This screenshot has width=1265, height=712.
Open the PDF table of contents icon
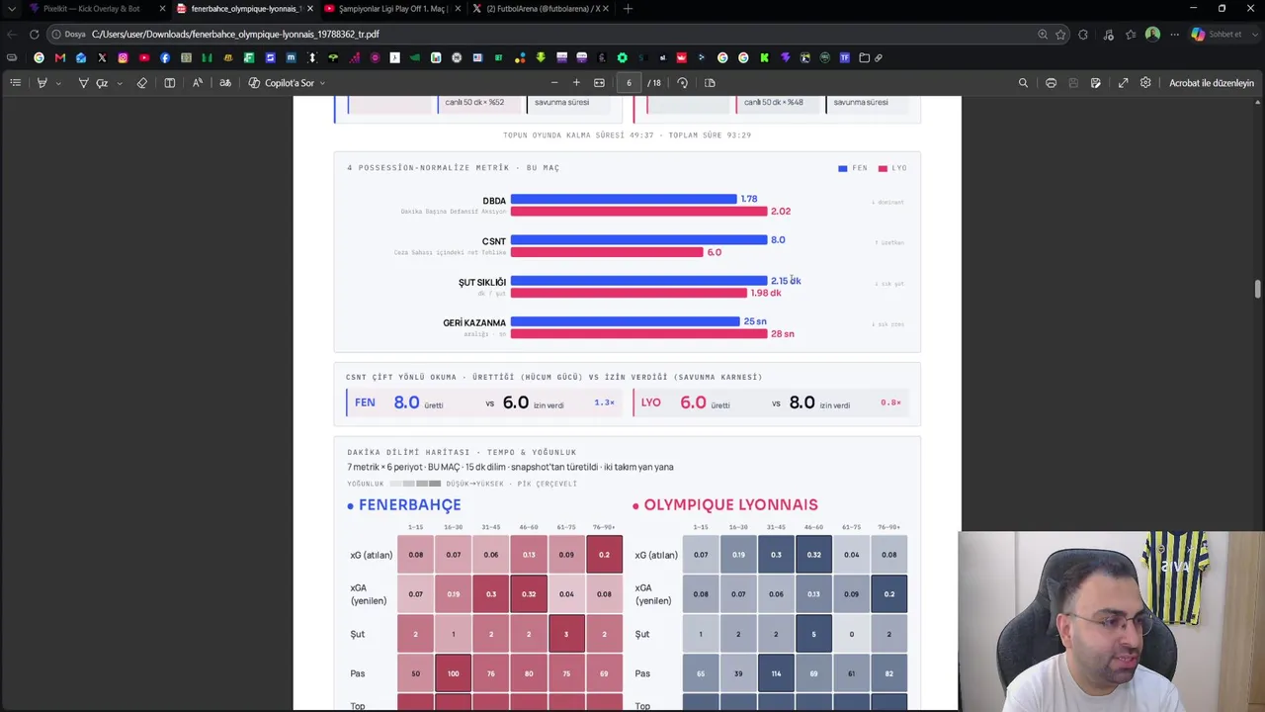click(x=15, y=83)
